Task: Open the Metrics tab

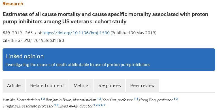Action: [x=81, y=86]
